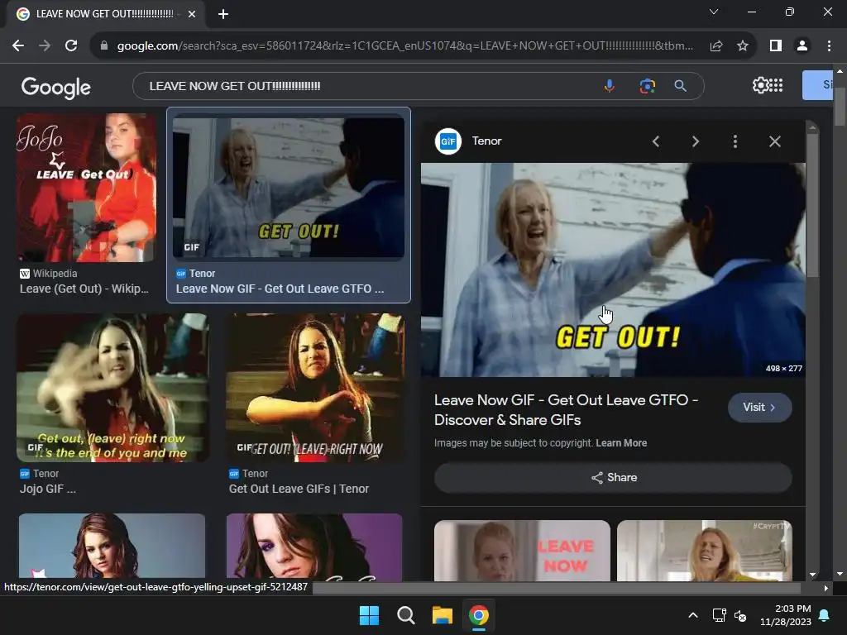Click the share page icon in address bar

point(716,46)
